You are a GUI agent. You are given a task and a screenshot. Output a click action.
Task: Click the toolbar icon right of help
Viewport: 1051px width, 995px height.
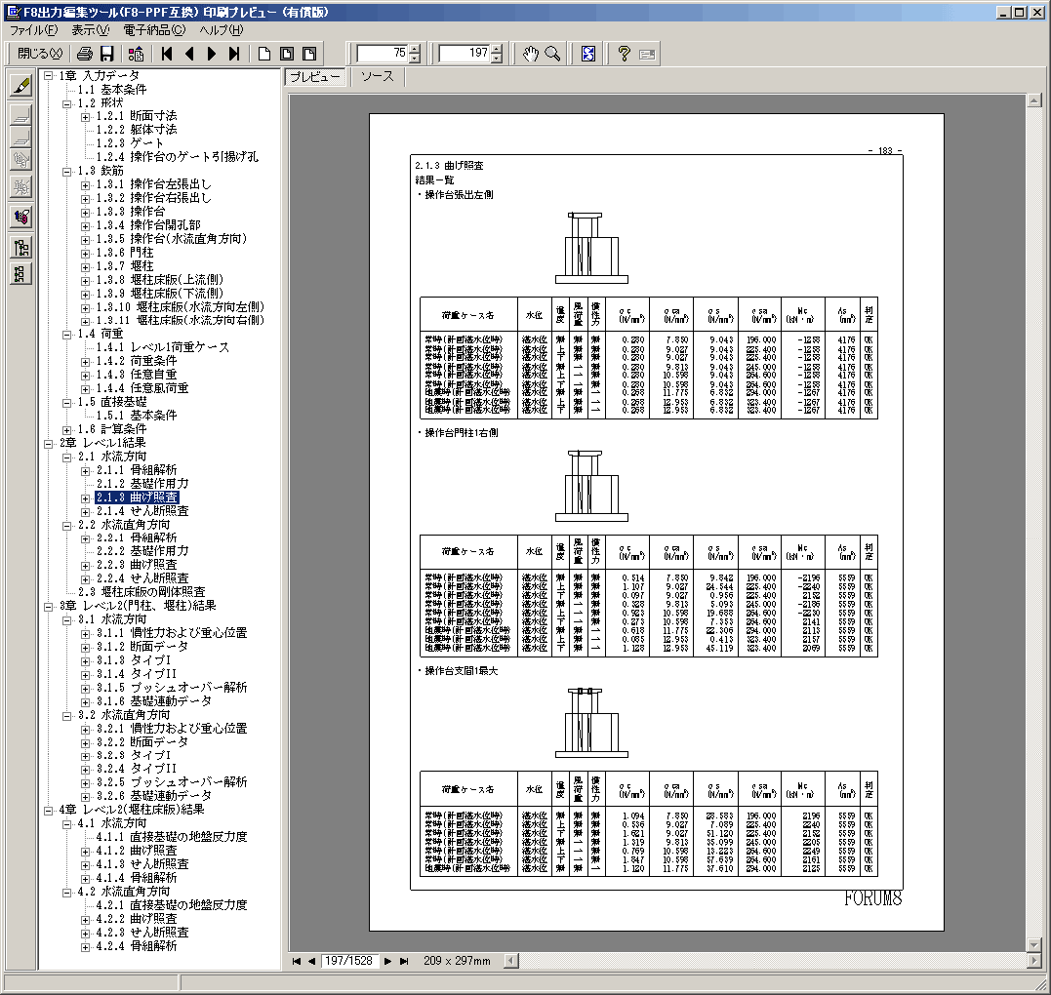tap(647, 55)
